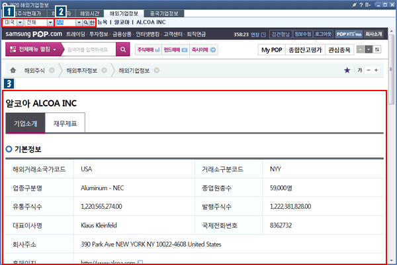This screenshot has height=265, width=397.
Task: Open the 퇴직연금 menu
Action: (197, 34)
